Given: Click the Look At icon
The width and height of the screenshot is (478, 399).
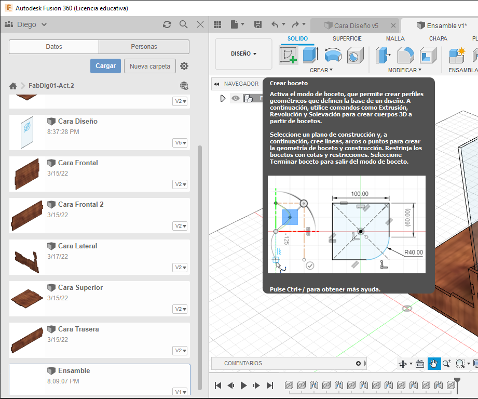Looking at the screenshot, I should (x=420, y=364).
